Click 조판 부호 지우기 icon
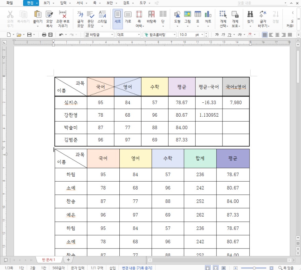Viewport: 301px width, 270px height. [x=63, y=15]
